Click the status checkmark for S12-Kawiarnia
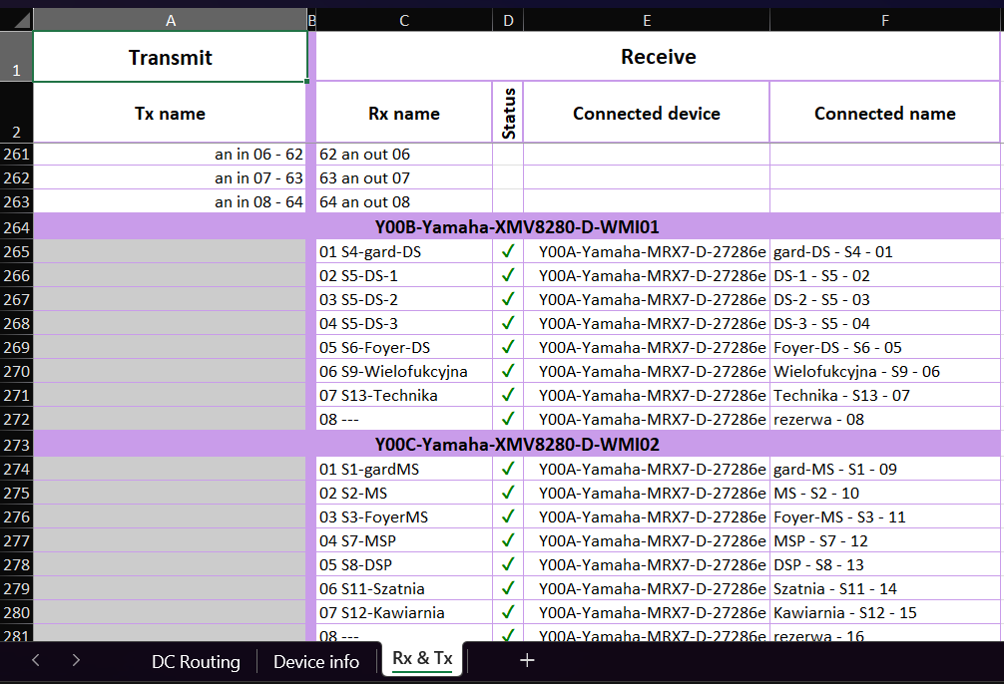This screenshot has width=1004, height=684. click(x=508, y=612)
